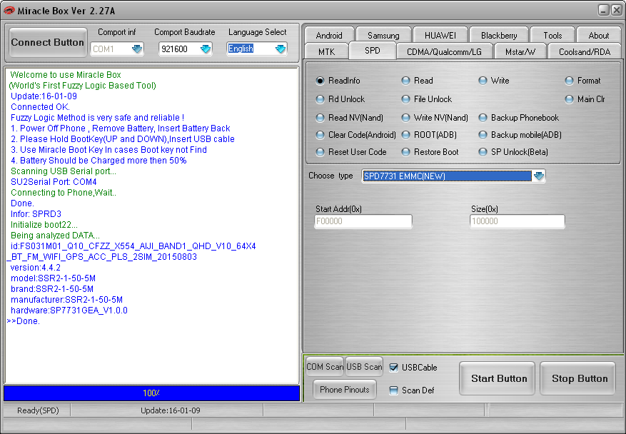Select the ROOT(ADB) radio option

click(x=429, y=135)
